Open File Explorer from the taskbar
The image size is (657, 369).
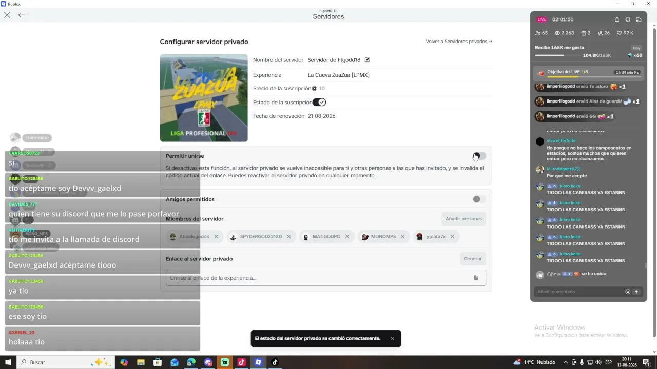(x=141, y=362)
